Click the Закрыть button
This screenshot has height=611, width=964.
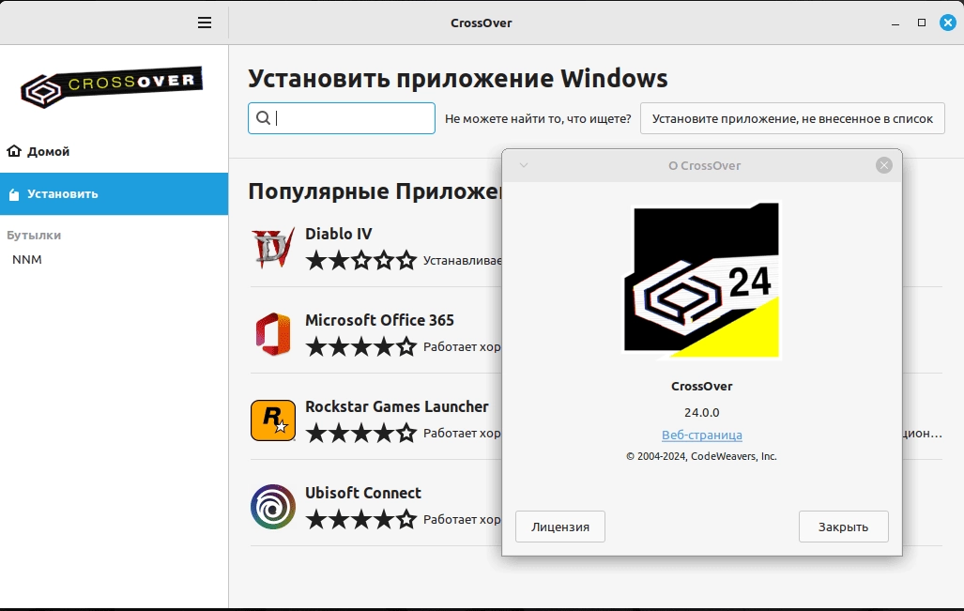coord(844,527)
